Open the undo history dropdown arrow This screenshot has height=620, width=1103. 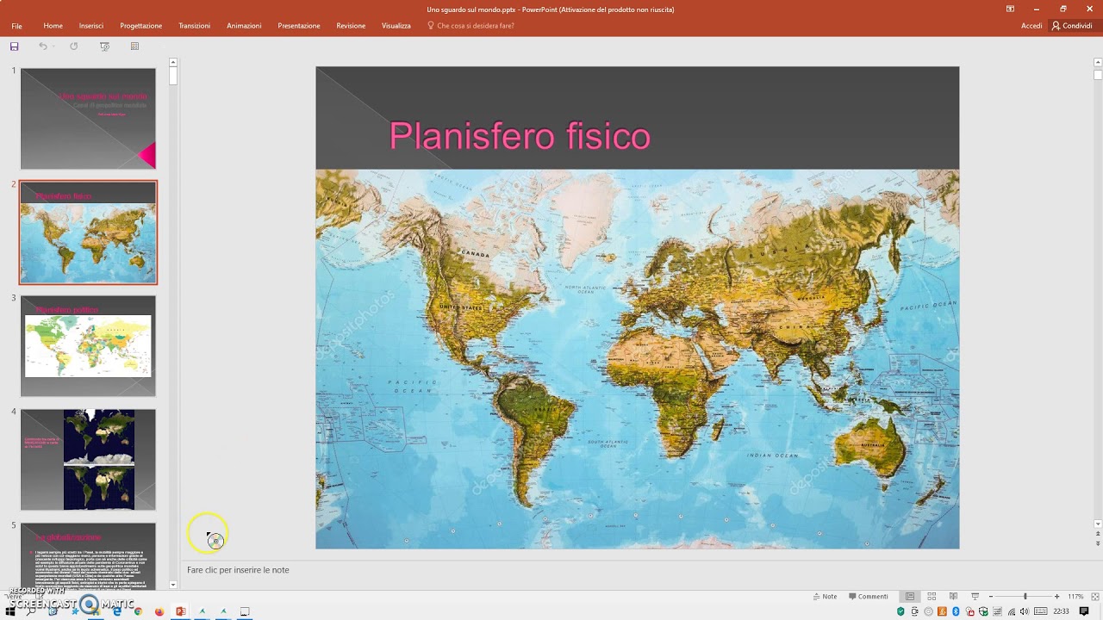(x=53, y=46)
